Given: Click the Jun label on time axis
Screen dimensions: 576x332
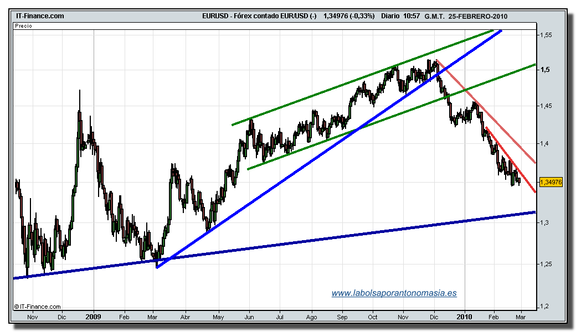Looking at the screenshot, I should (x=249, y=317).
